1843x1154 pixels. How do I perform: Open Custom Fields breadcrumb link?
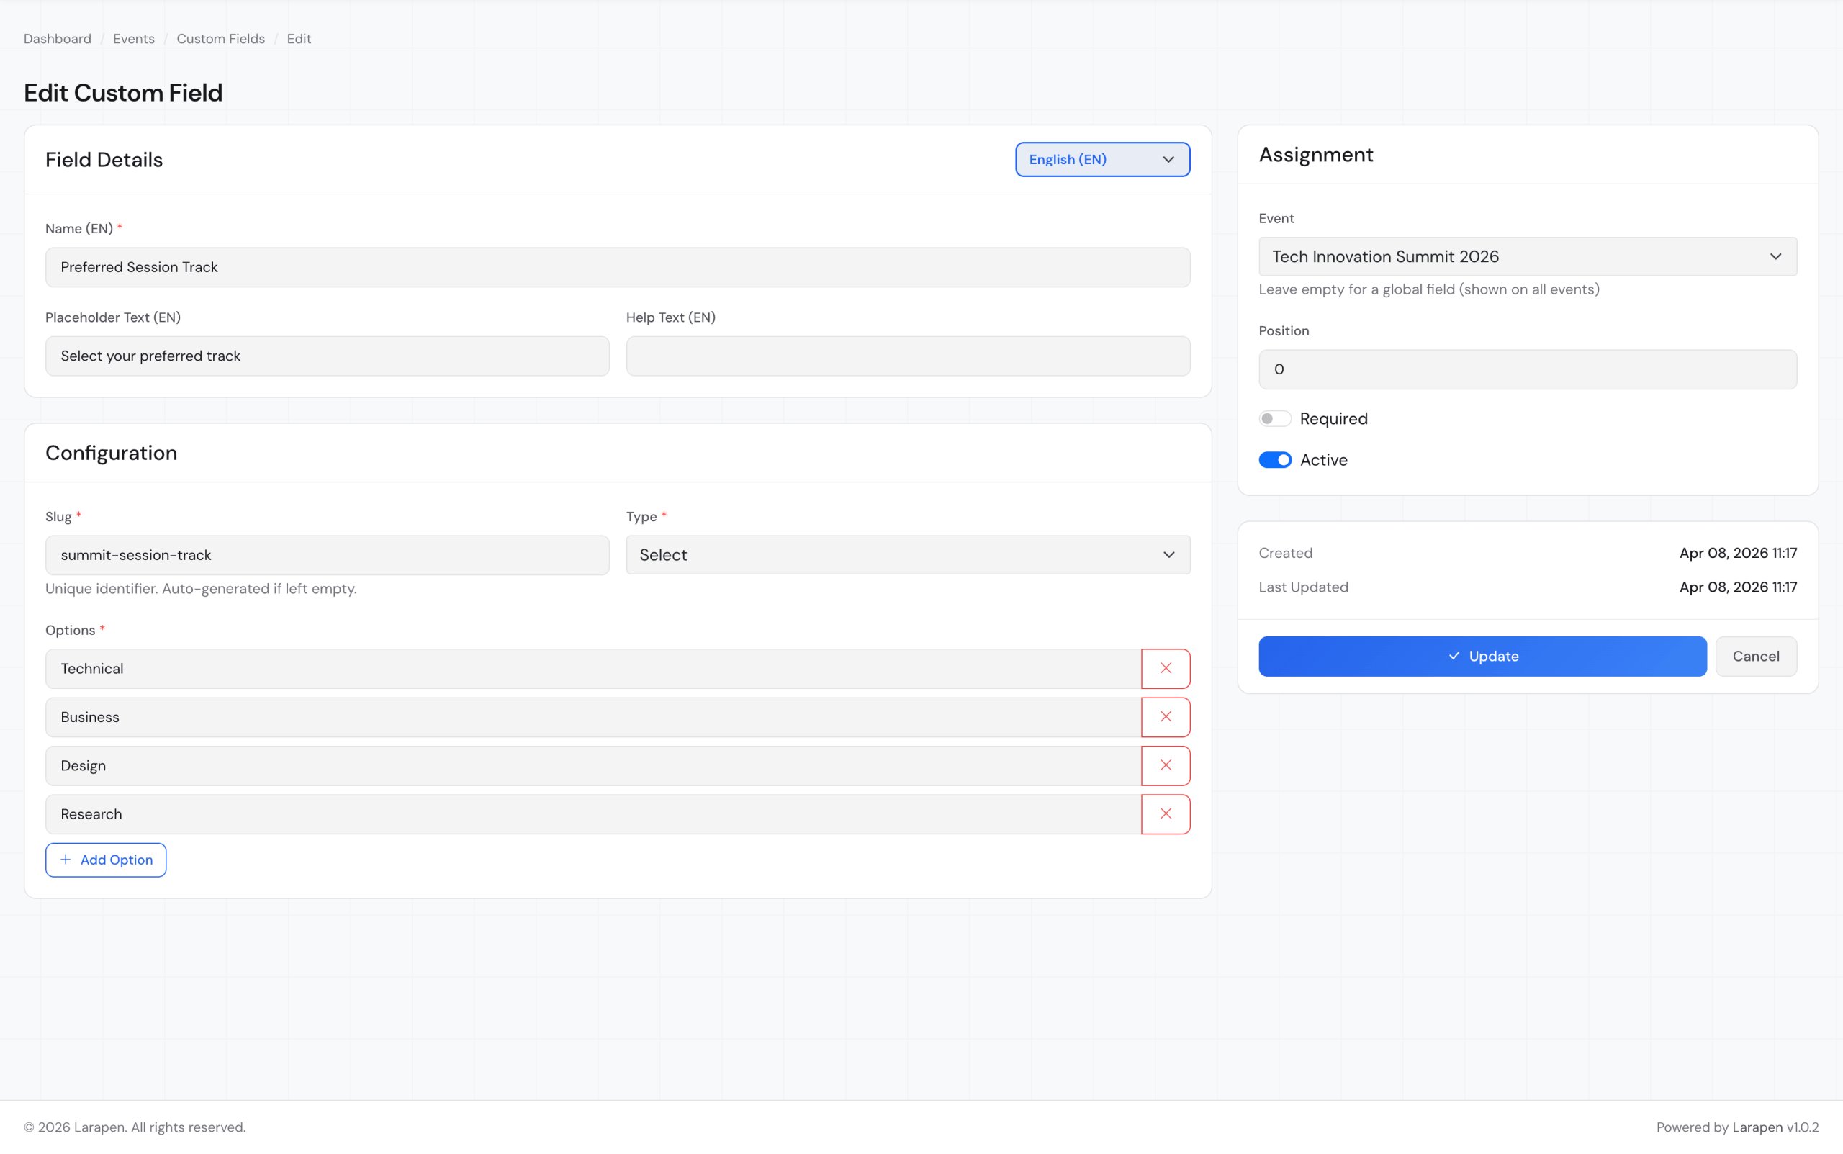click(x=220, y=39)
